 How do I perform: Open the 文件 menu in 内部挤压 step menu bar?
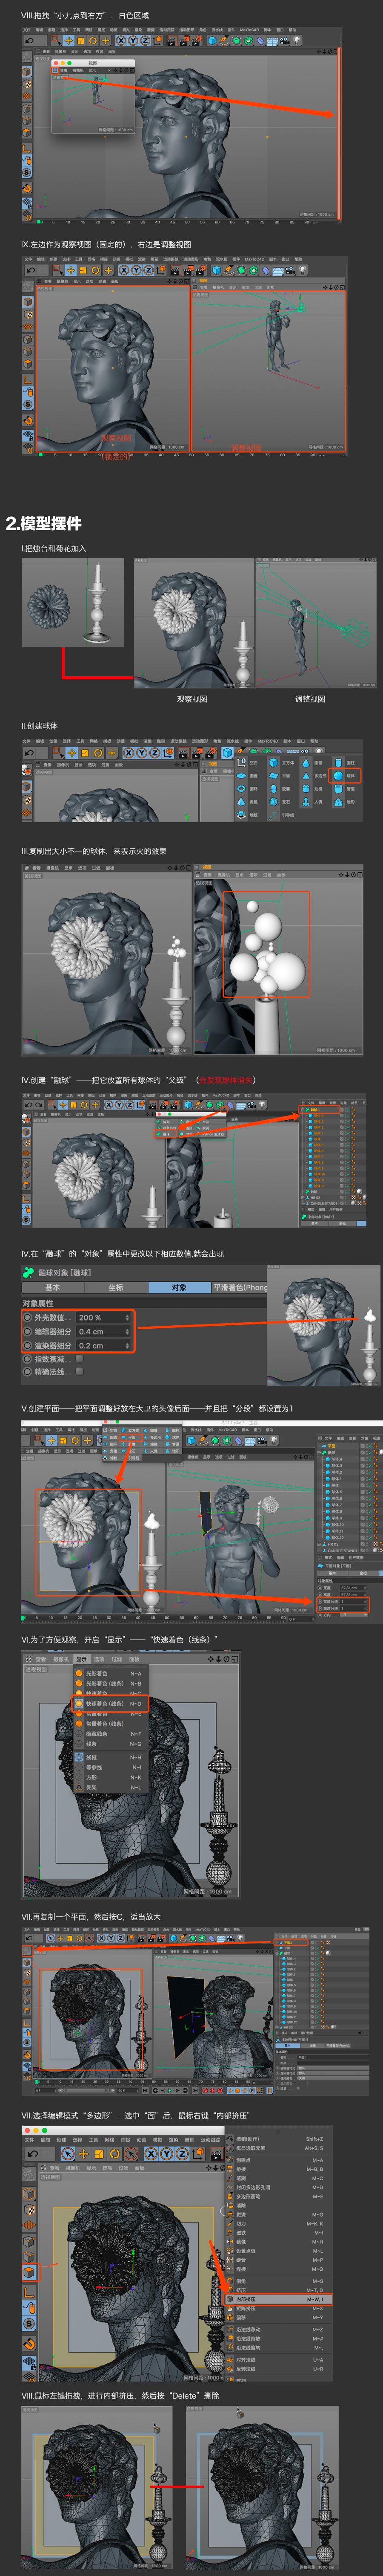click(x=30, y=2140)
